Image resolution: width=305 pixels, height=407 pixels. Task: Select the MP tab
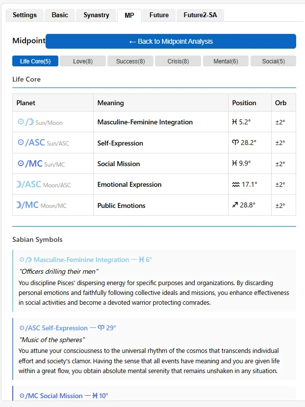[129, 15]
